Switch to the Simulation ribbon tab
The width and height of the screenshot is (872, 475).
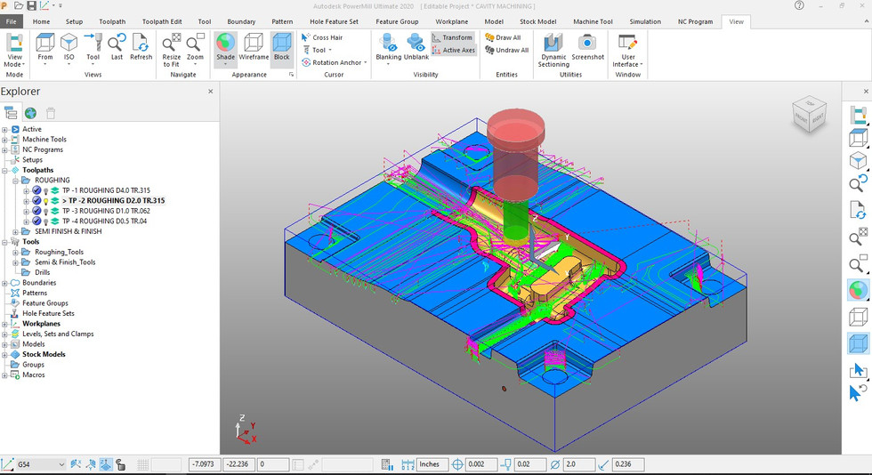point(645,21)
